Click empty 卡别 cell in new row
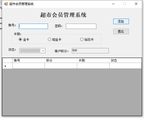 [93, 66]
